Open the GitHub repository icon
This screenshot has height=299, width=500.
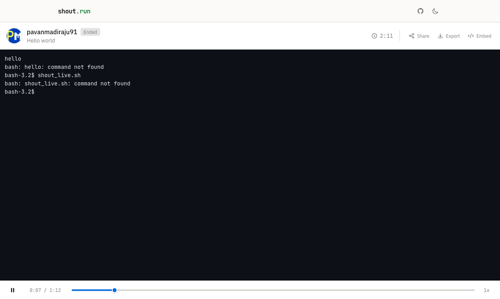coord(420,11)
